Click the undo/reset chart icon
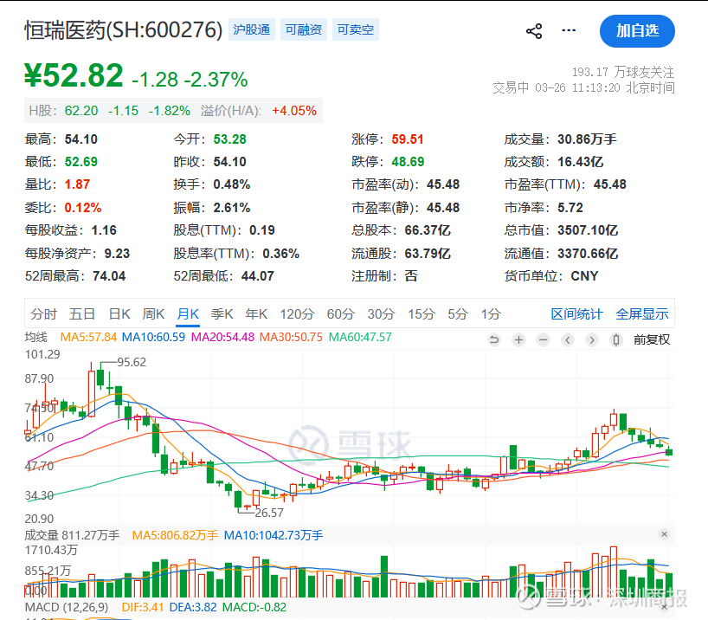The image size is (708, 620). click(x=494, y=339)
